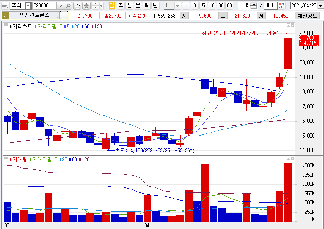This screenshot has height=229, width=324.
Task: Click the 시 open price label
Action: (x=184, y=16)
